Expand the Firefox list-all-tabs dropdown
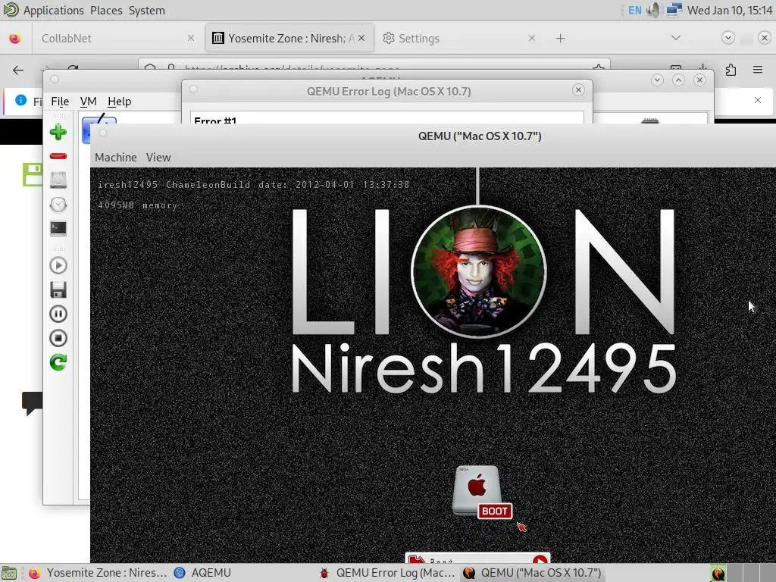776x582 pixels. (675, 38)
